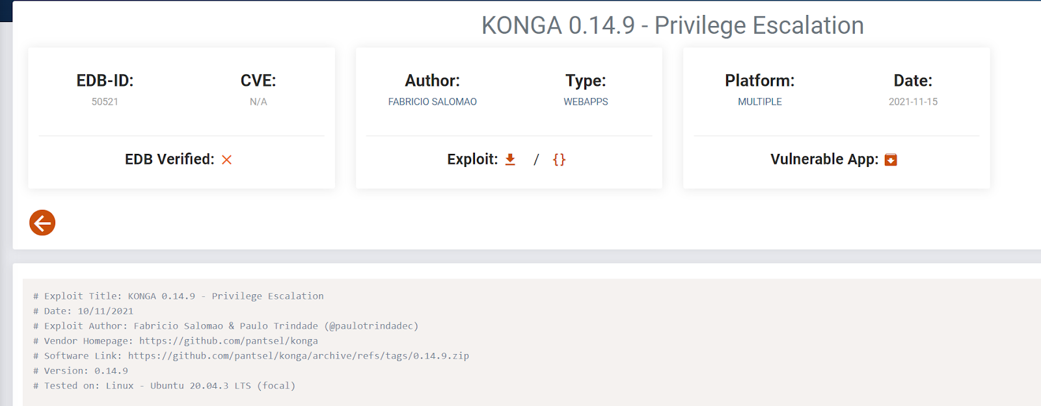Select the CVE value N/A
The image size is (1041, 406).
coord(258,102)
